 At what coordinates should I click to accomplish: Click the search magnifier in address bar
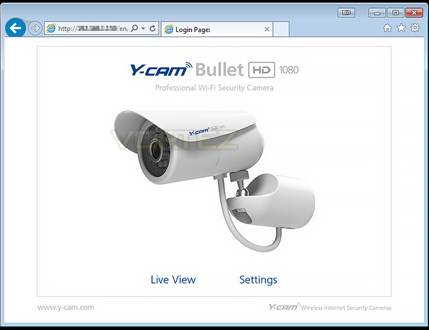coord(134,28)
